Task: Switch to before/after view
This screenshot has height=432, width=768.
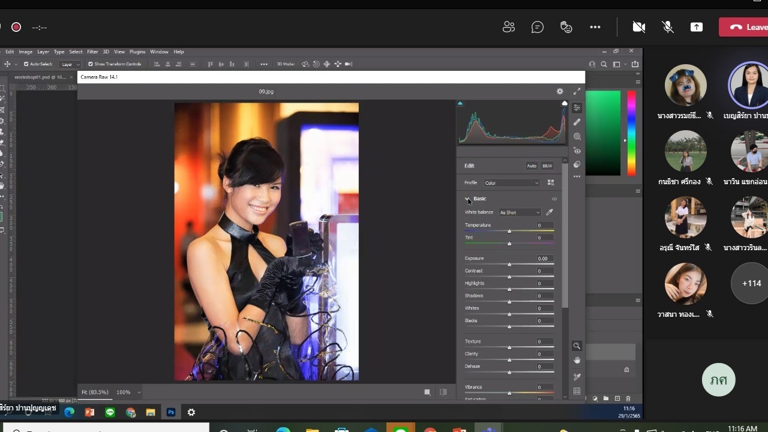Action: pyautogui.click(x=443, y=392)
